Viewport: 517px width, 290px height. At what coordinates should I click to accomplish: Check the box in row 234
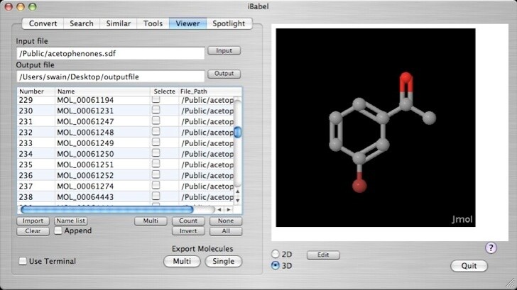tap(156, 153)
